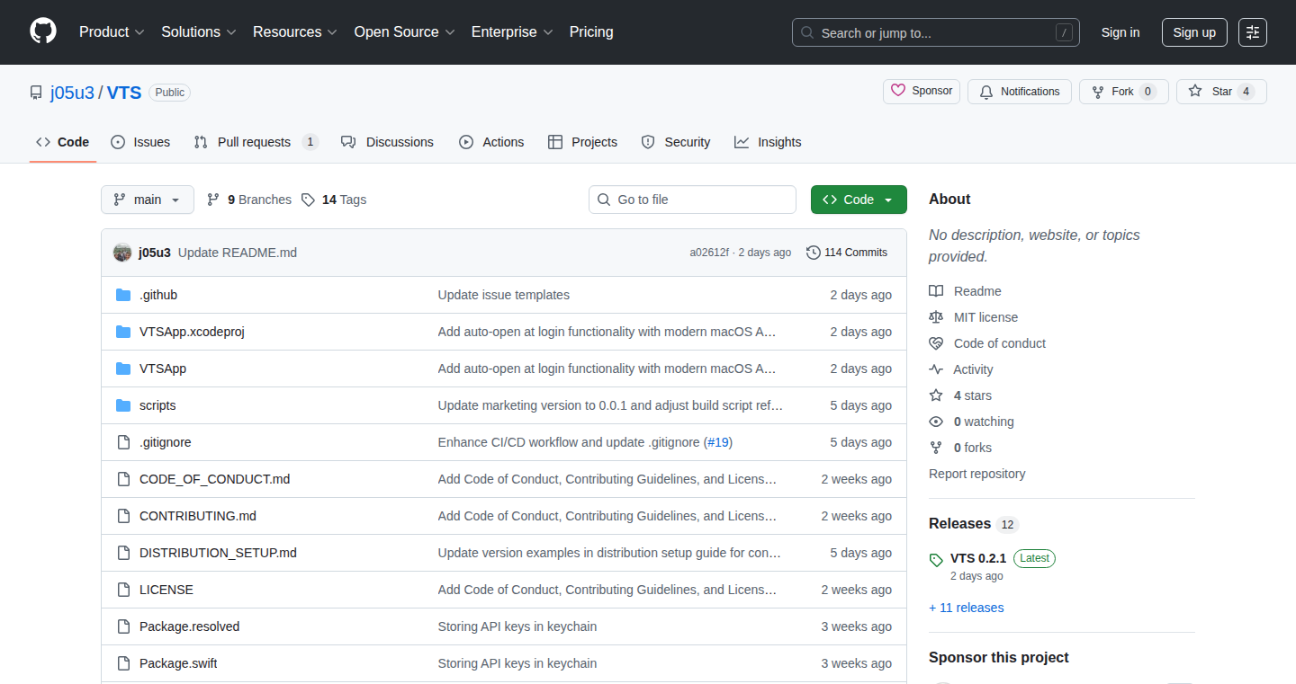Click the repository icon beside j05u3

point(36,93)
